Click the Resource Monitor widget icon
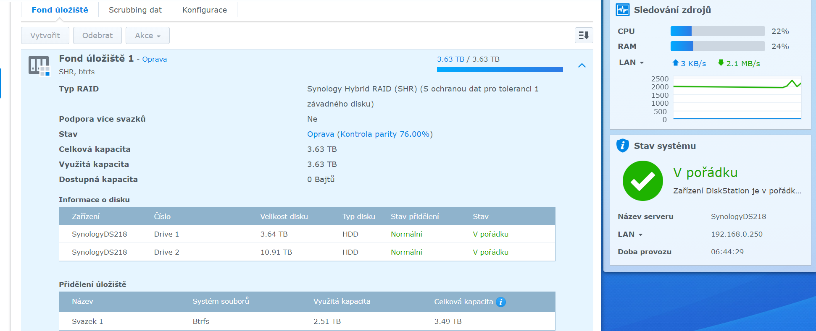 pyautogui.click(x=622, y=10)
